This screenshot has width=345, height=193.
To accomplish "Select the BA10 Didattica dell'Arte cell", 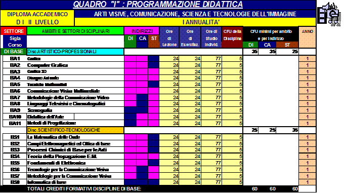I will click(x=51, y=117).
